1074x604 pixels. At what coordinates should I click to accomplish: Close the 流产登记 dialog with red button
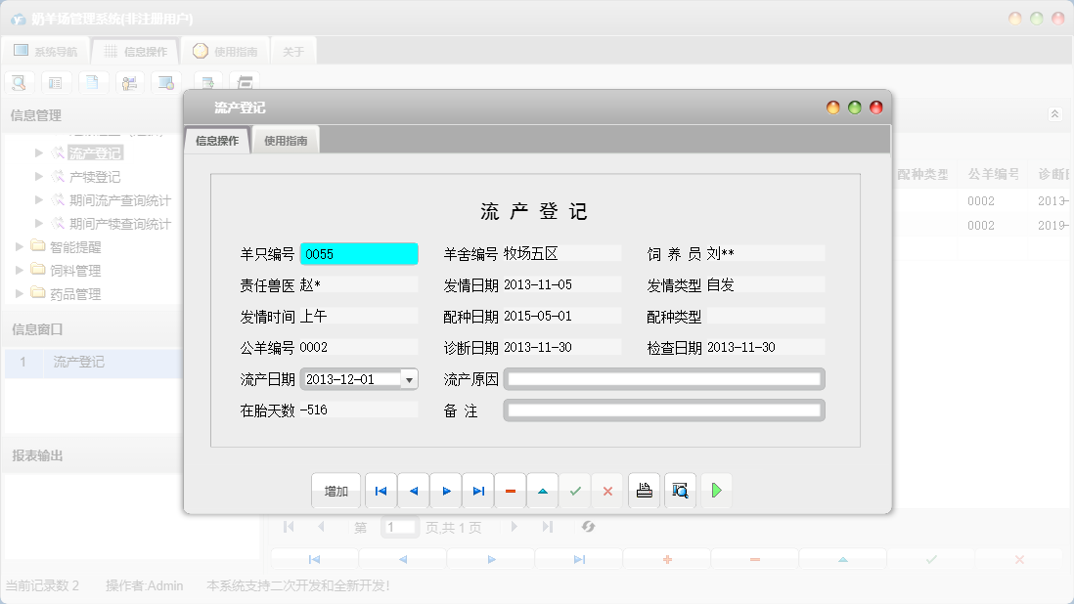(x=876, y=108)
